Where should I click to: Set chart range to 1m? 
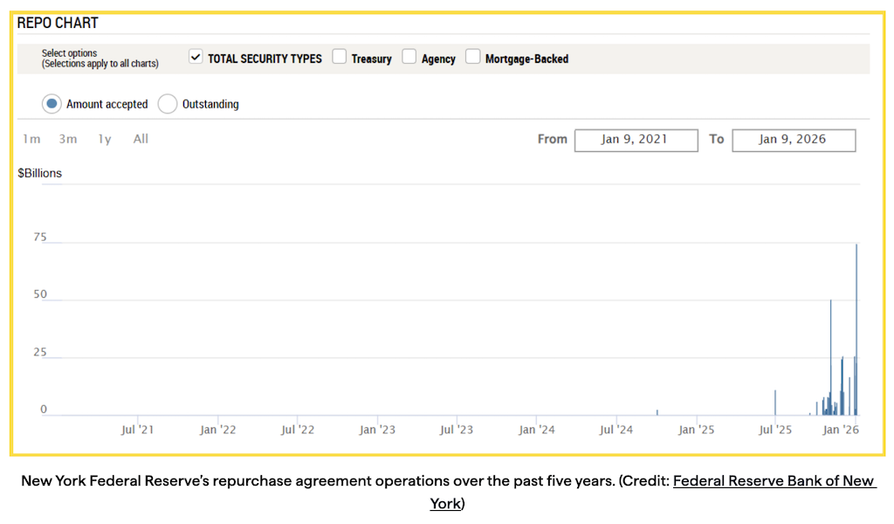(x=31, y=139)
